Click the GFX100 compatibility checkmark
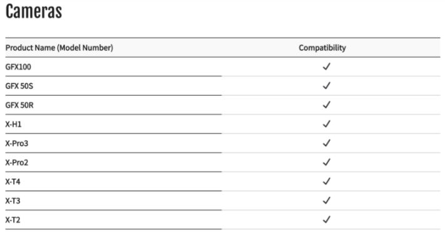The height and width of the screenshot is (238, 445). click(327, 66)
